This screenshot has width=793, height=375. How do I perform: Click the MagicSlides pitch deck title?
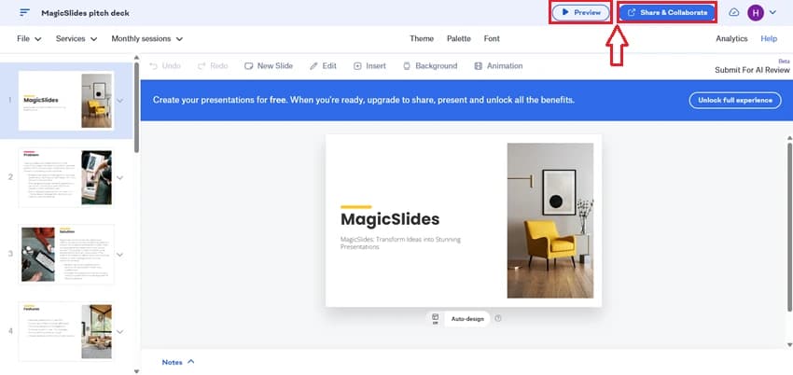pyautogui.click(x=86, y=13)
